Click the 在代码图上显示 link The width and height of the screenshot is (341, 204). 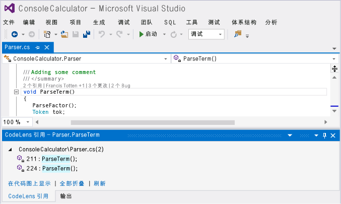(x=29, y=183)
